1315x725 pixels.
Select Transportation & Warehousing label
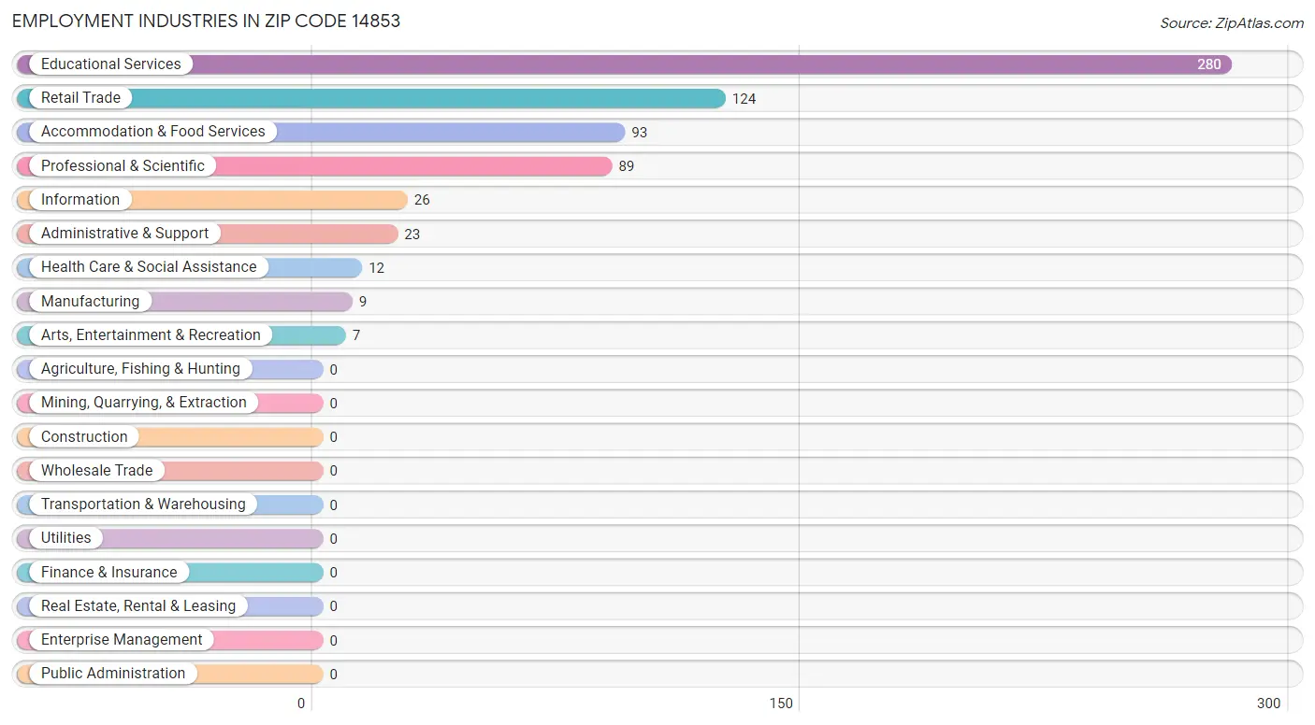click(x=143, y=504)
